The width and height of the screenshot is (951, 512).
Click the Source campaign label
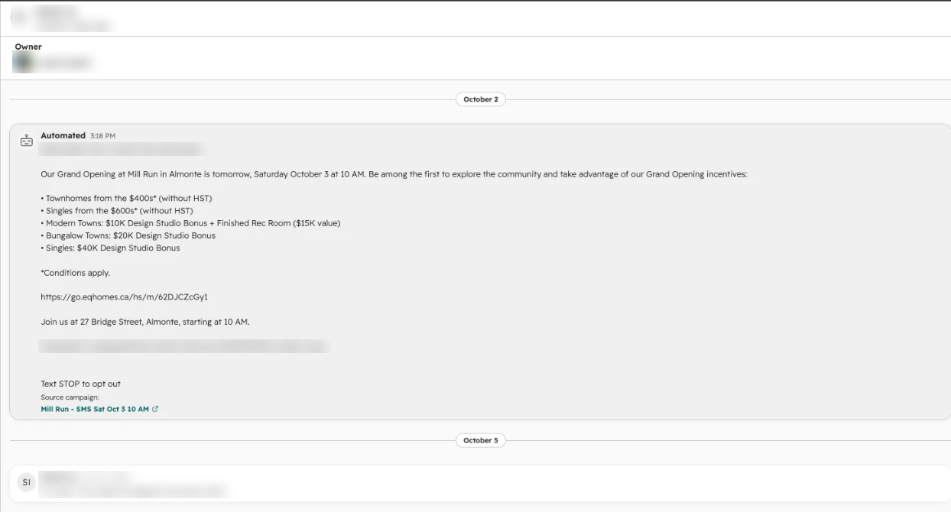(70, 397)
